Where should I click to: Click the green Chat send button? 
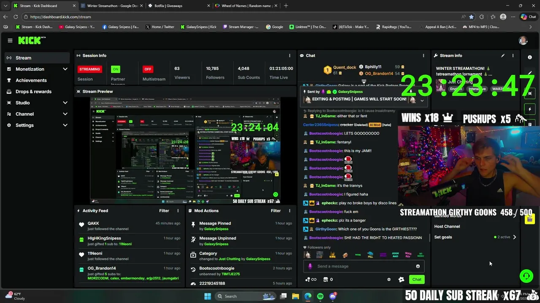(x=417, y=279)
